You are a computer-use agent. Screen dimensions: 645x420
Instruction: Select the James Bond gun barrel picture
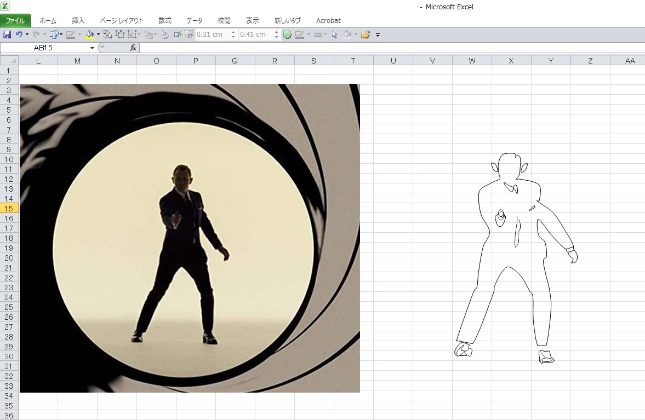point(190,238)
